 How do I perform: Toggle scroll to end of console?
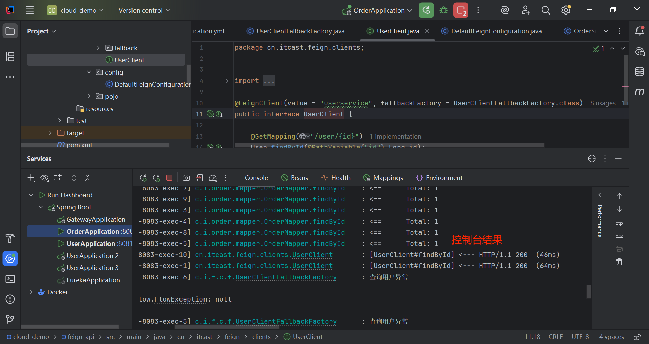[619, 235]
